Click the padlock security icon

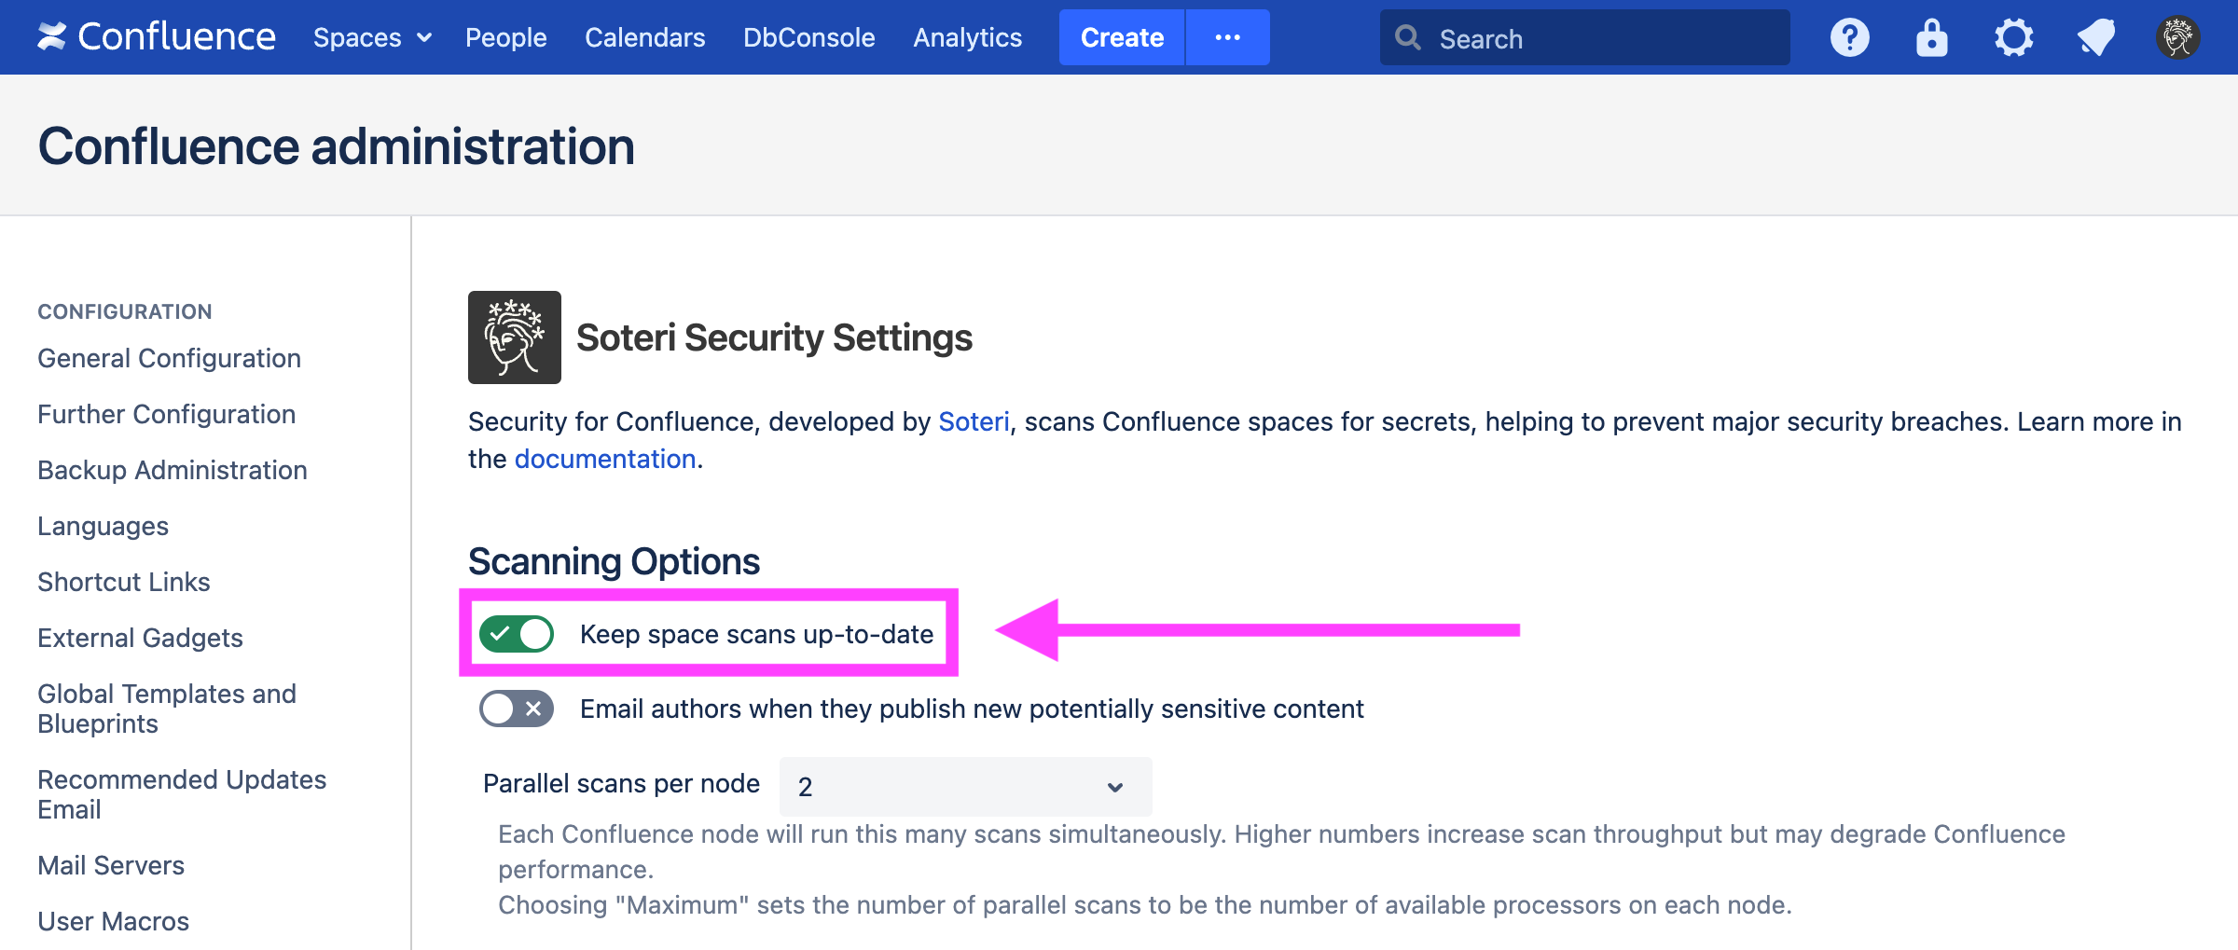1930,36
